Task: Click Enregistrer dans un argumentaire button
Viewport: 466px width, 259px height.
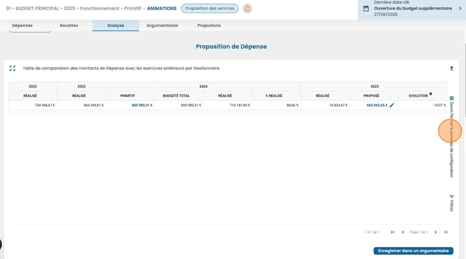Action: [413, 251]
